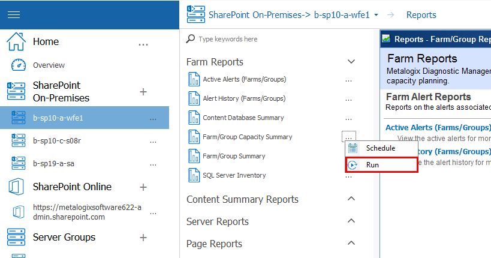
Task: Select Schedule from the context menu
Action: coord(380,148)
